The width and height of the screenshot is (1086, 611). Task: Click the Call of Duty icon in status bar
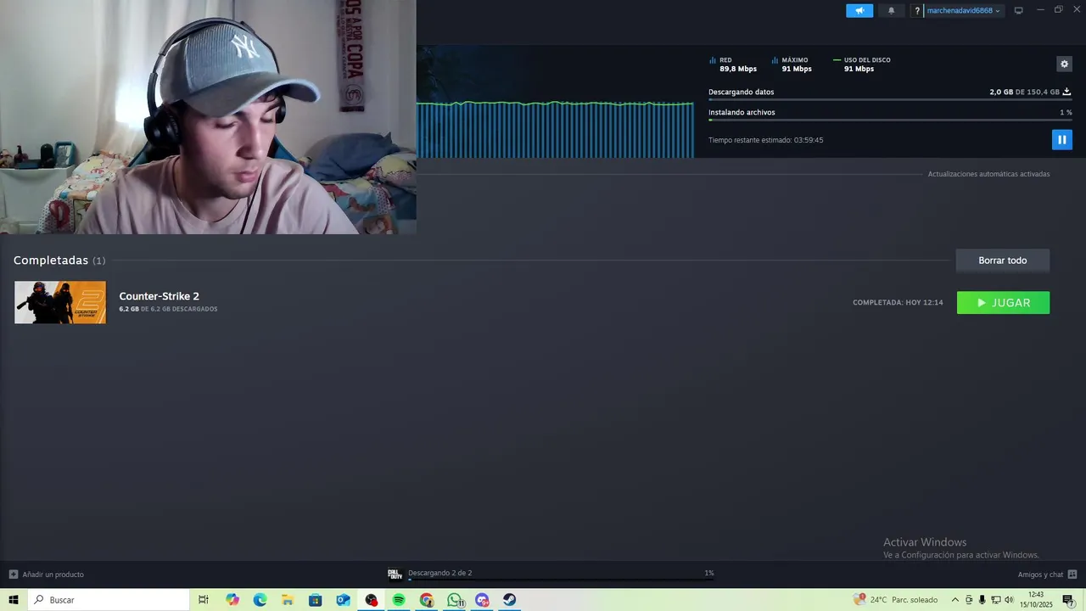pyautogui.click(x=395, y=574)
